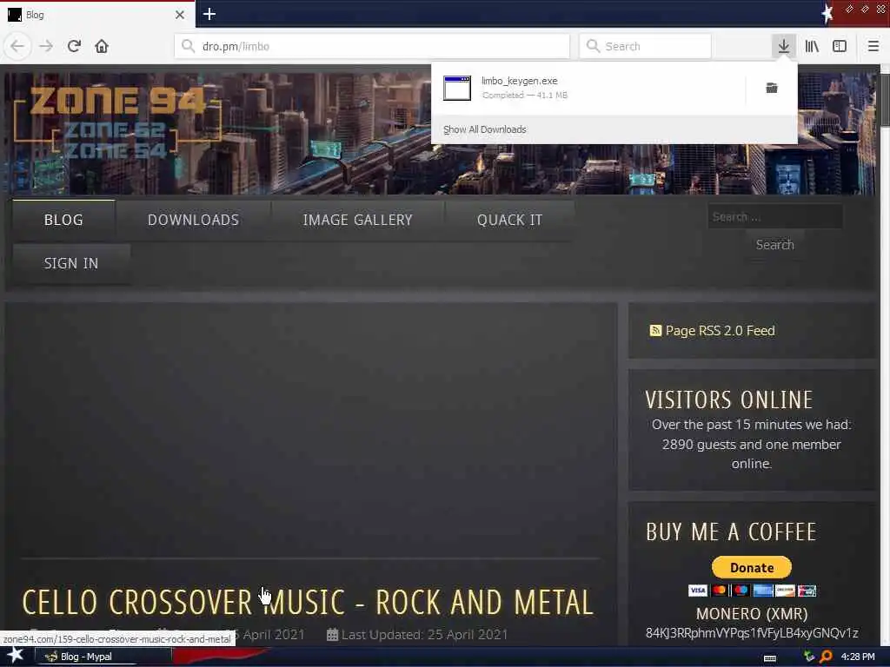The image size is (890, 667).
Task: Open the library bookshelf icon
Action: [812, 46]
